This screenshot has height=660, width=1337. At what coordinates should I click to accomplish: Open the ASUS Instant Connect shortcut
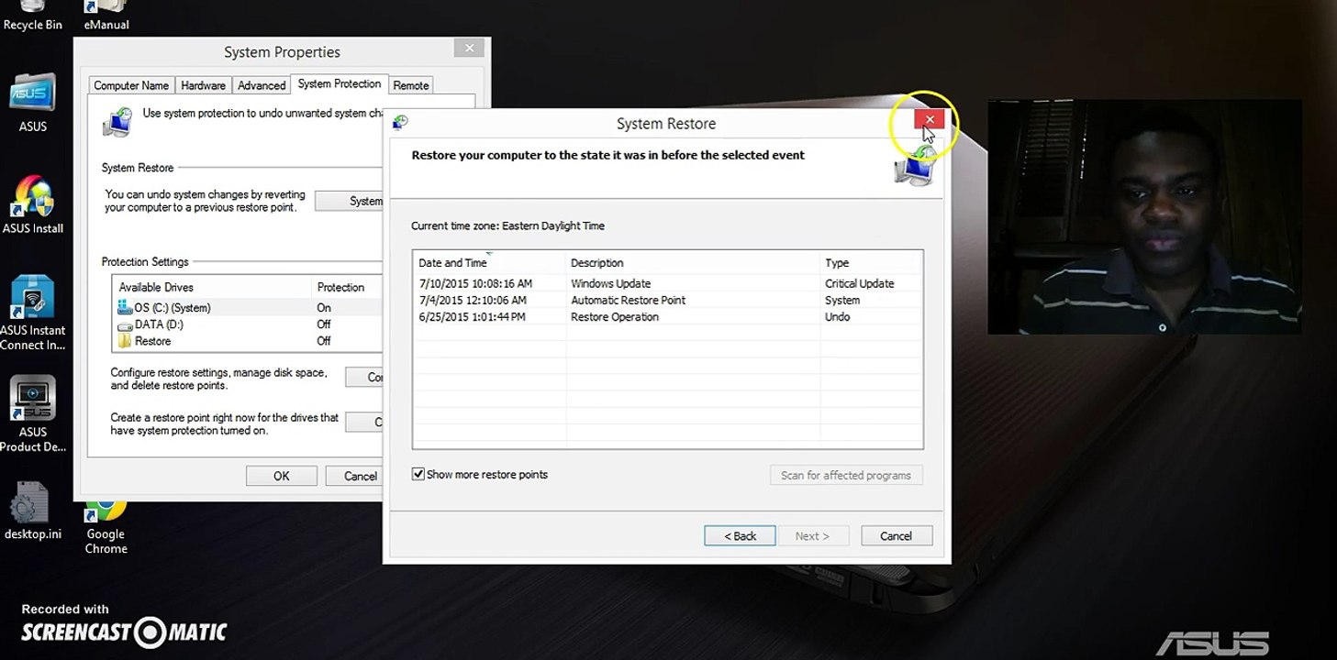(x=33, y=313)
